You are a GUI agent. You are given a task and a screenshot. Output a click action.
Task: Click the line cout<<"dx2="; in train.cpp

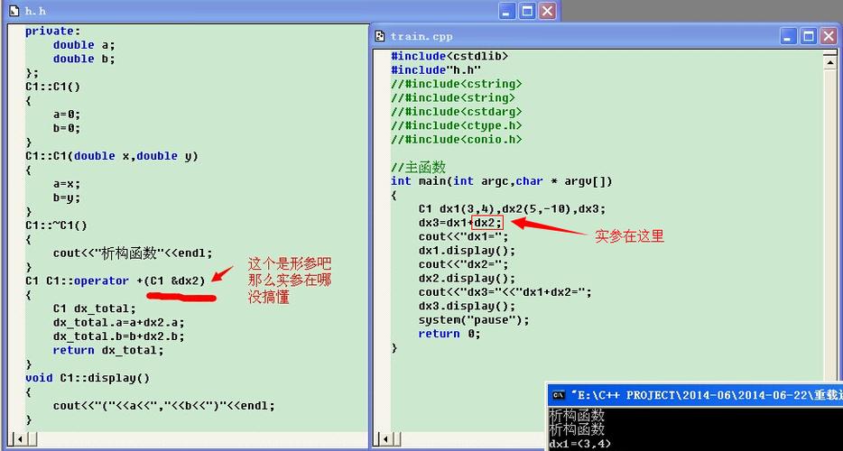click(x=463, y=264)
